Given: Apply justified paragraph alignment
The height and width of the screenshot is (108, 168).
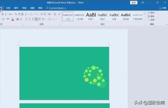Looking at the screenshot, I should pyautogui.click(x=36, y=19).
